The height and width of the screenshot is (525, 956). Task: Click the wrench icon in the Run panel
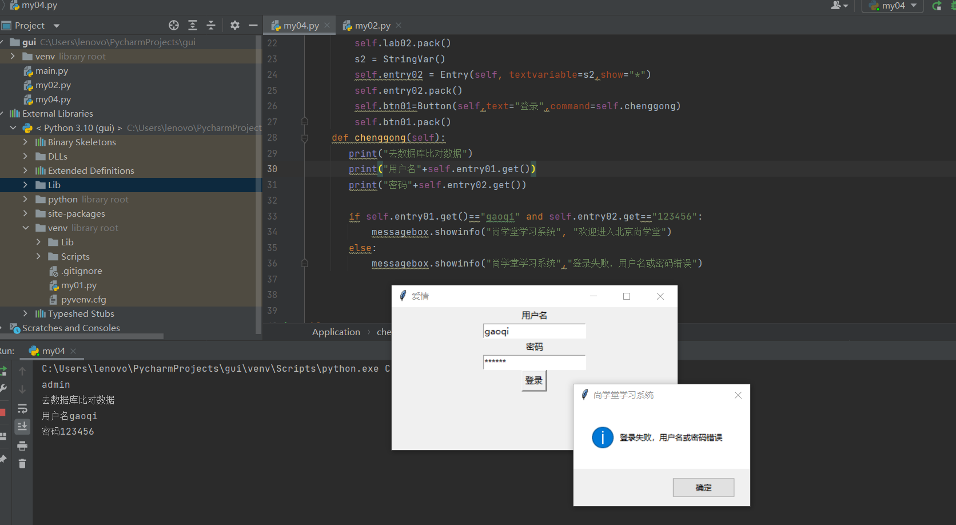click(3, 389)
